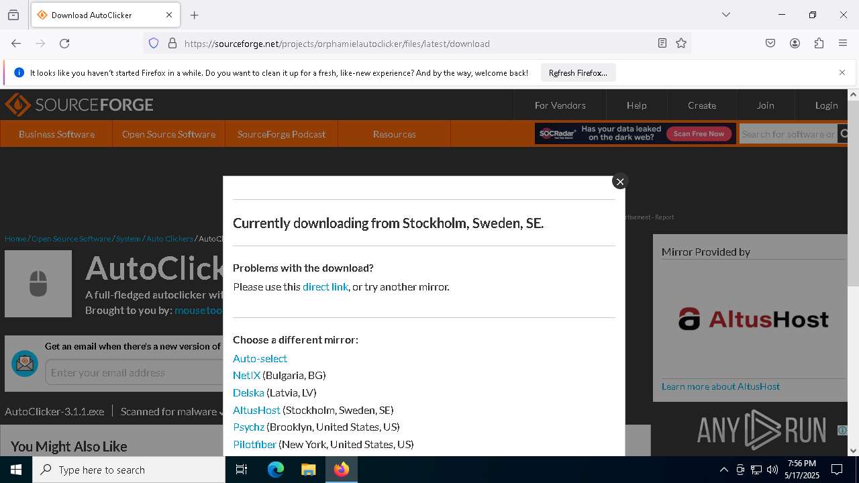
Task: Click the AltusHost logo image
Action: click(753, 319)
